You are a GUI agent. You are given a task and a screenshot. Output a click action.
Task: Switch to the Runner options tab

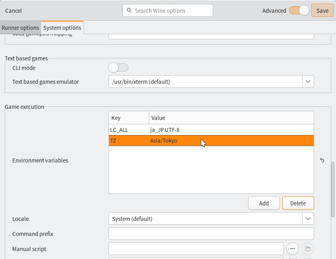point(20,28)
